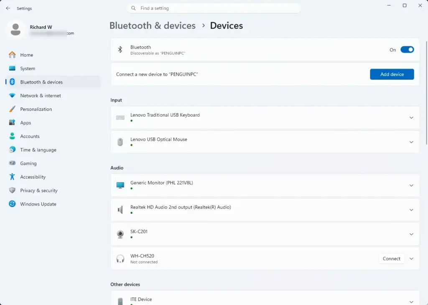Click the webcam icon for SK-C201
The height and width of the screenshot is (305, 428).
pos(120,234)
